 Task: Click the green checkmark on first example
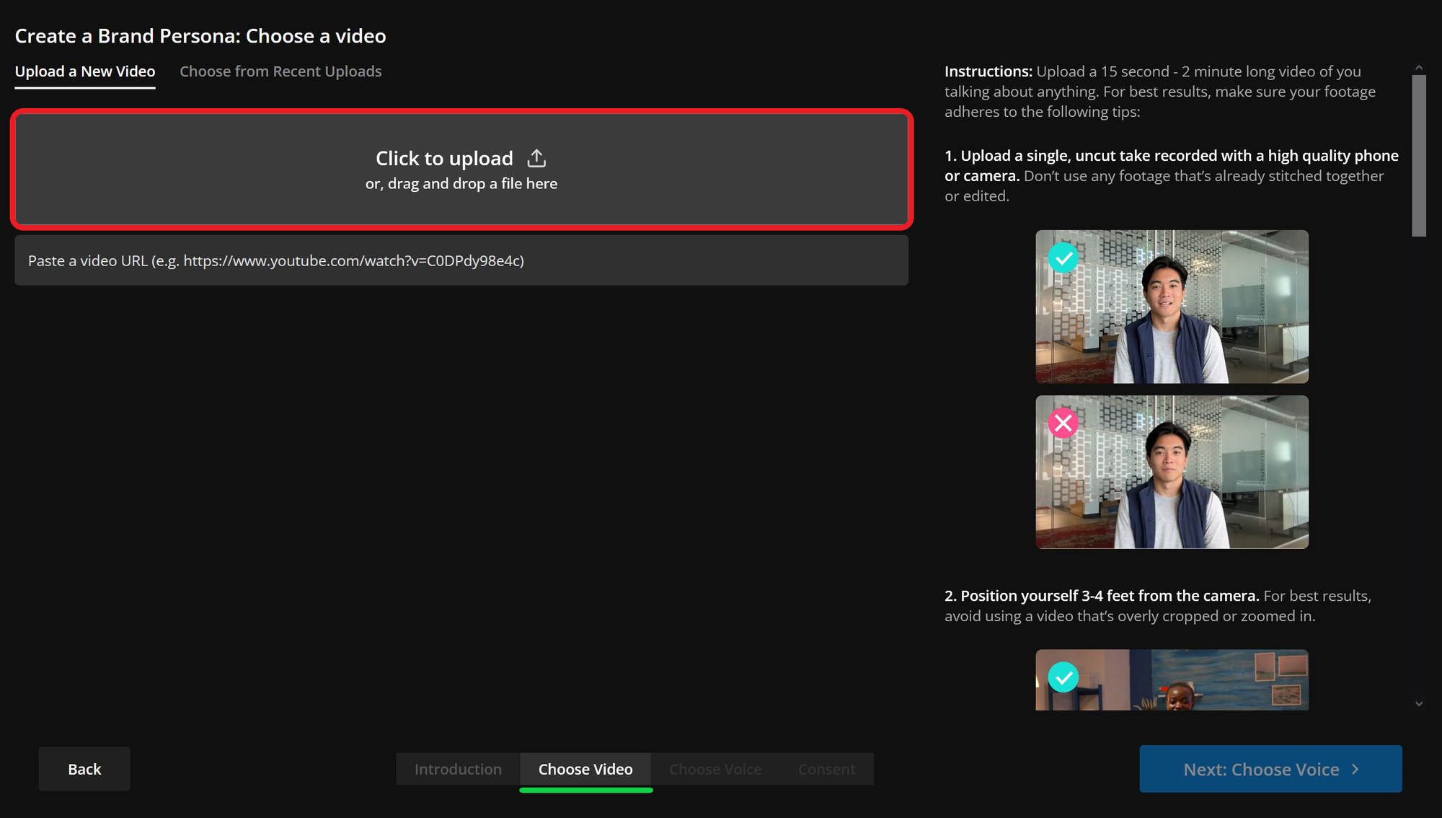pos(1063,258)
